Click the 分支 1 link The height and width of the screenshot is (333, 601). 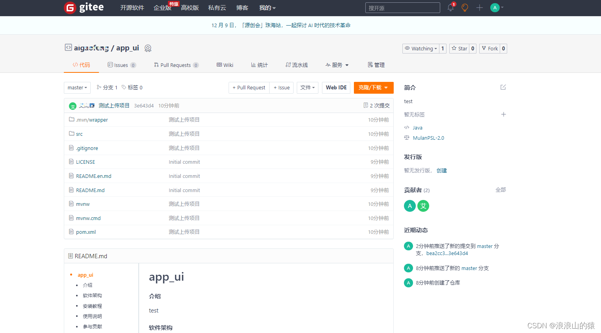click(107, 87)
